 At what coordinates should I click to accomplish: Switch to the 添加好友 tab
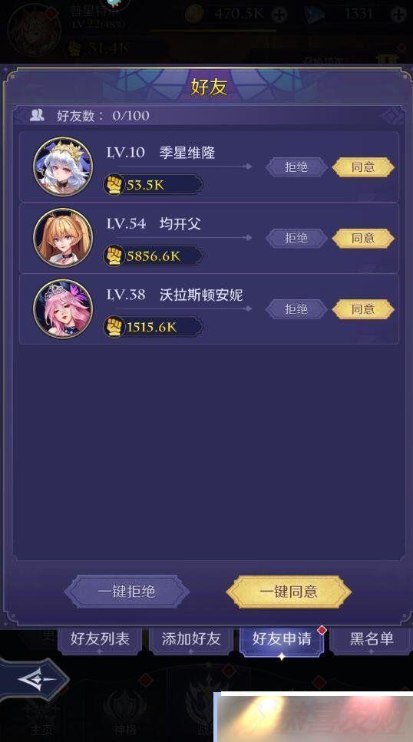coord(191,639)
